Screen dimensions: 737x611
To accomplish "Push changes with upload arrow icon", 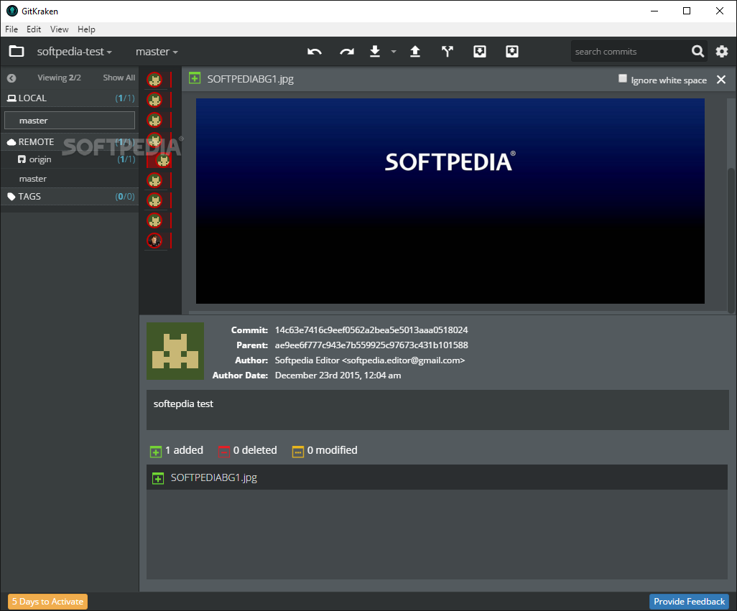I will click(x=415, y=51).
